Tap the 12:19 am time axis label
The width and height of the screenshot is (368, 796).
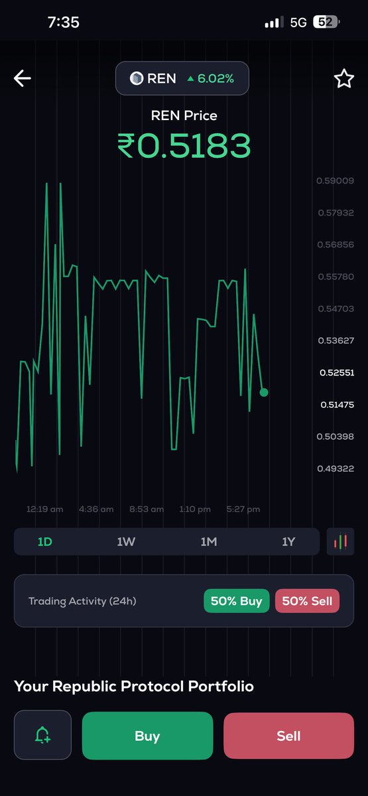45,509
